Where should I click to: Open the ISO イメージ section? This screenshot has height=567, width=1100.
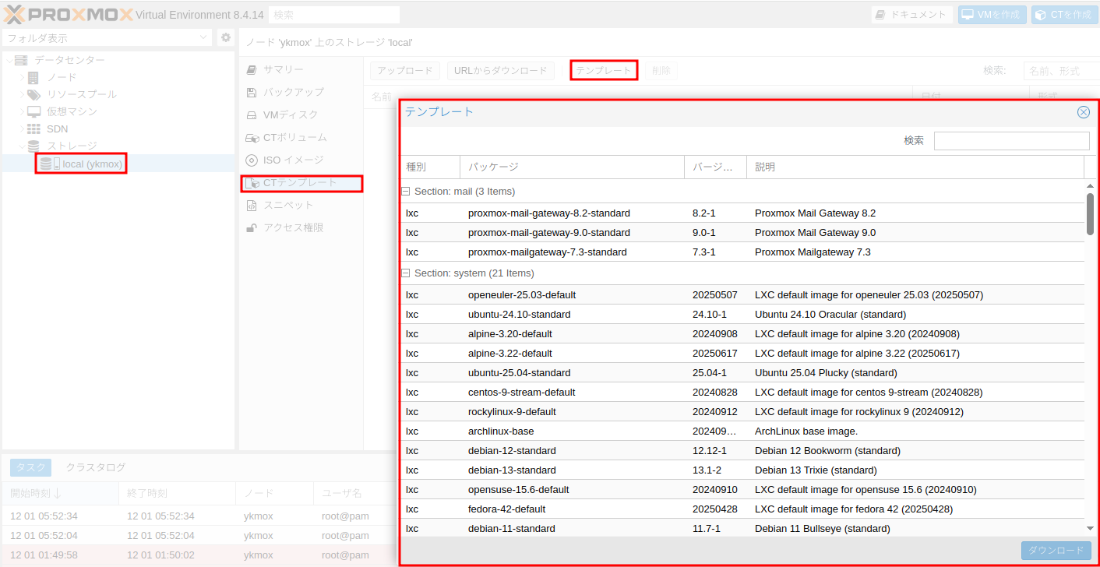(x=301, y=160)
